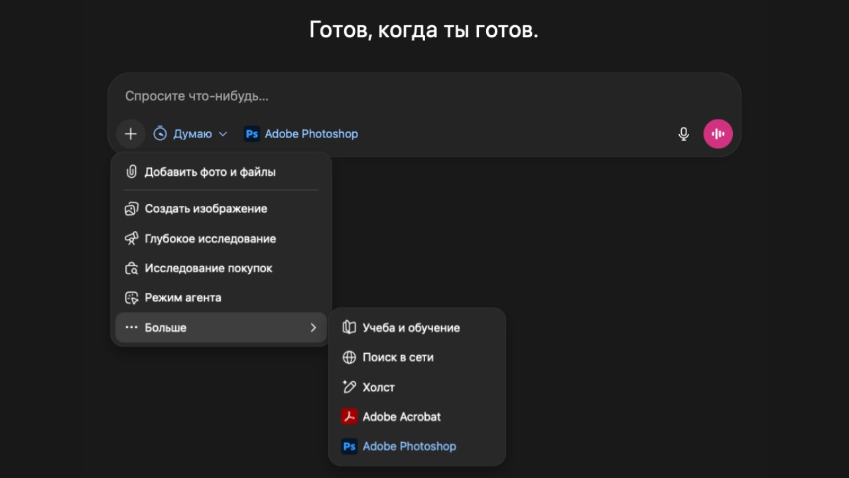Select Режим агента from the menu
The image size is (849, 478).
point(183,297)
